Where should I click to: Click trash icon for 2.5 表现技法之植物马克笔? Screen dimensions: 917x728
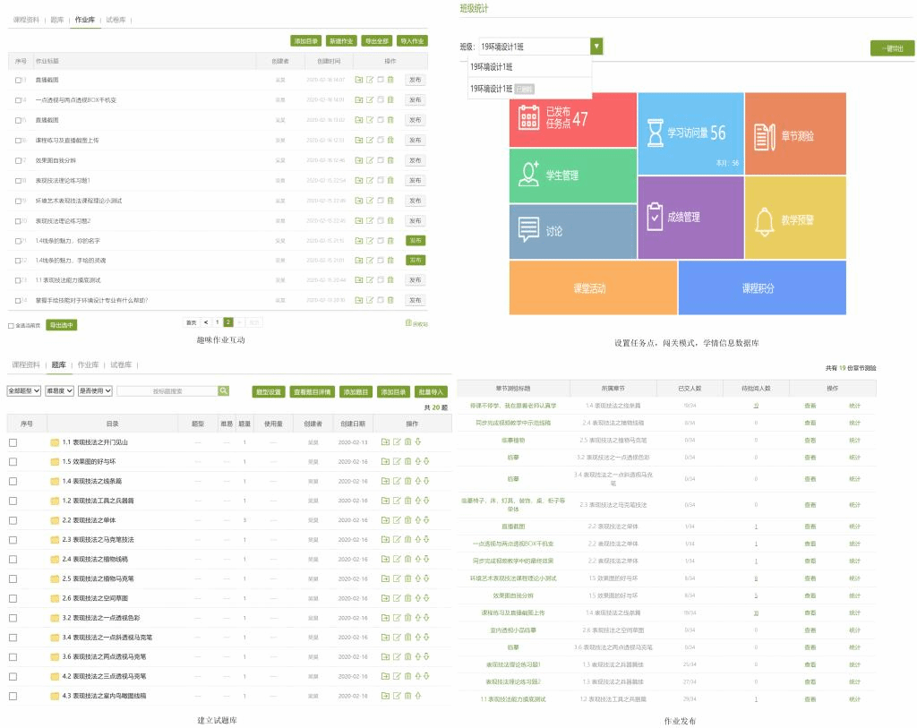point(407,578)
